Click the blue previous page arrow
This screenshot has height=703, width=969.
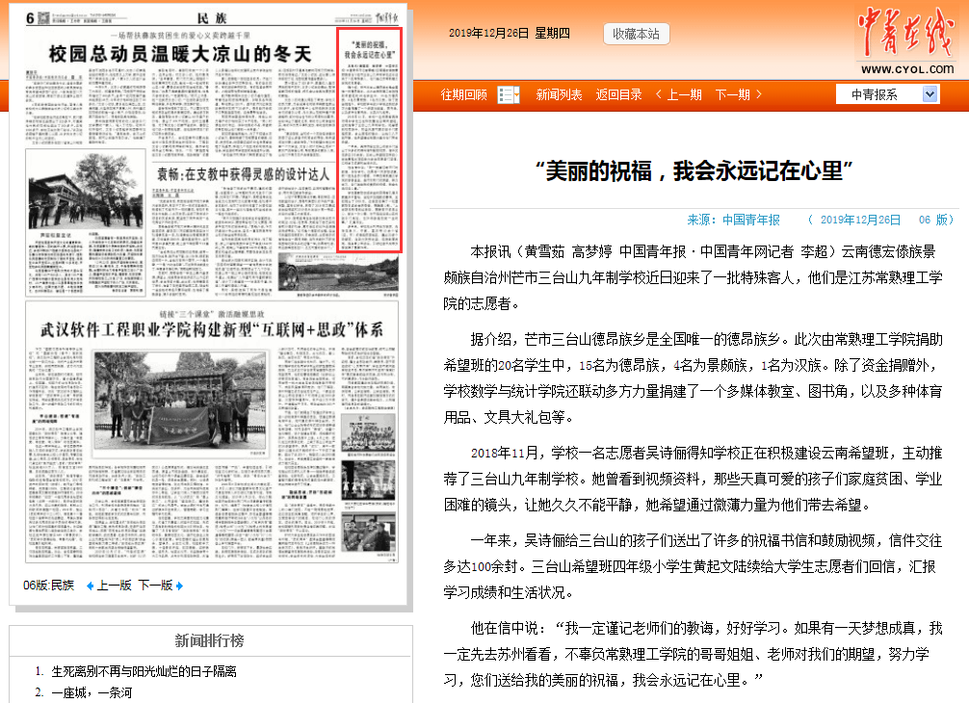coord(91,586)
